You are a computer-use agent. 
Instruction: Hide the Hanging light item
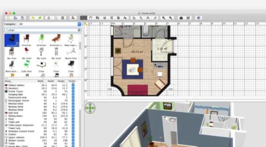73,94
